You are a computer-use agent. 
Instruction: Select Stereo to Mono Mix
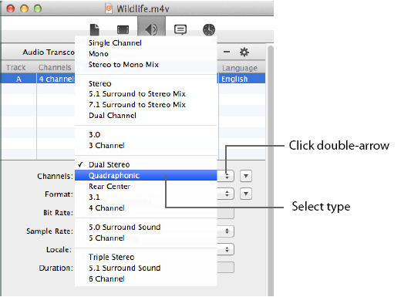pyautogui.click(x=146, y=64)
